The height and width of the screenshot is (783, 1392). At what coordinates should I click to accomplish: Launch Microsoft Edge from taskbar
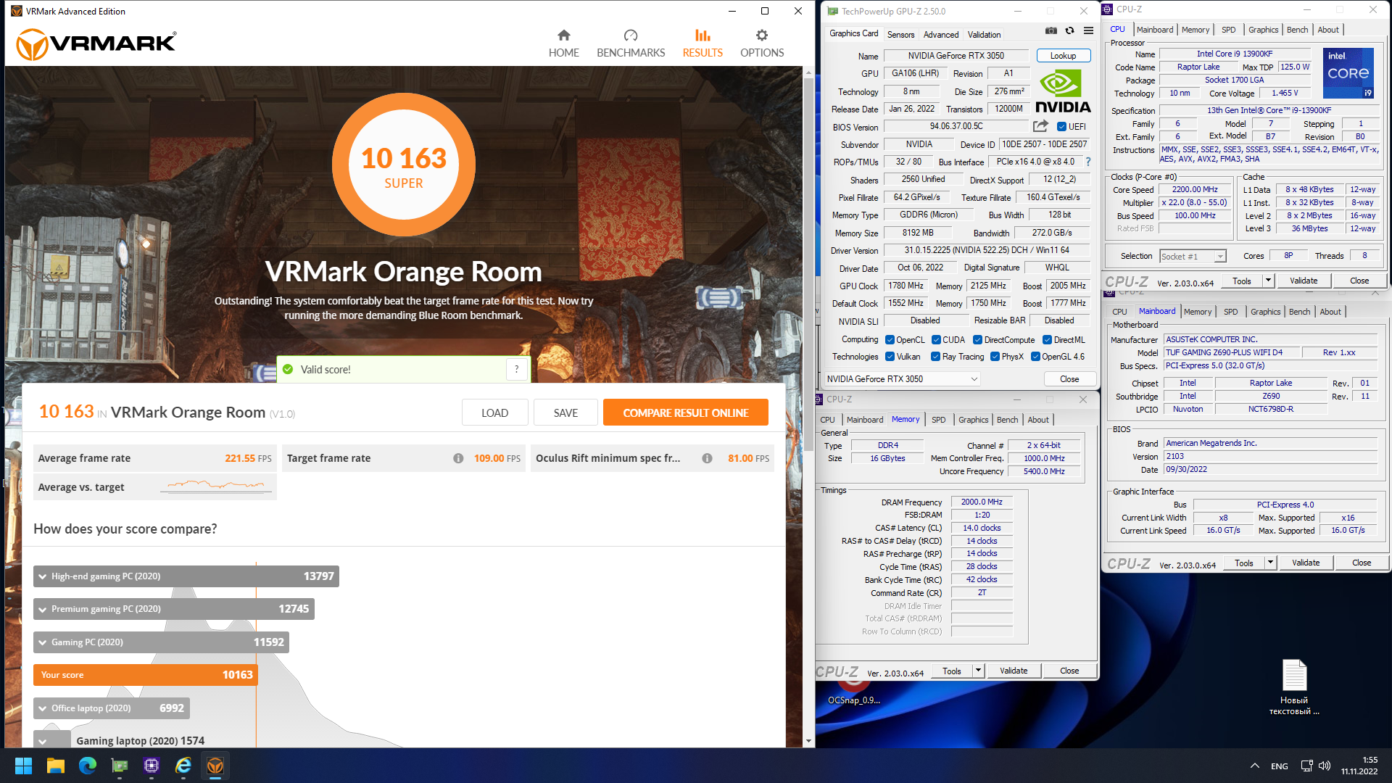(88, 766)
